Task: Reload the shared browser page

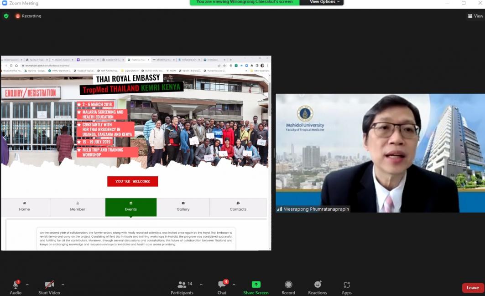Action: pyautogui.click(x=11, y=66)
